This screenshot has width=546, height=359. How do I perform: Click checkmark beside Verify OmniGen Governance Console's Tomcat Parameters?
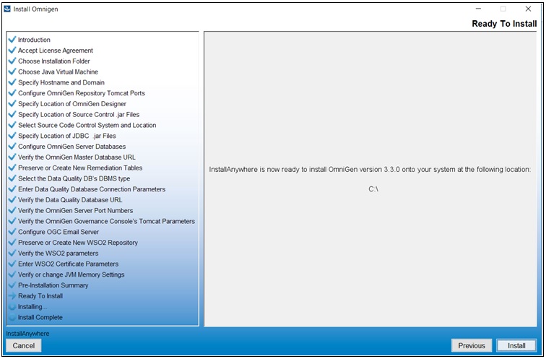click(x=12, y=221)
